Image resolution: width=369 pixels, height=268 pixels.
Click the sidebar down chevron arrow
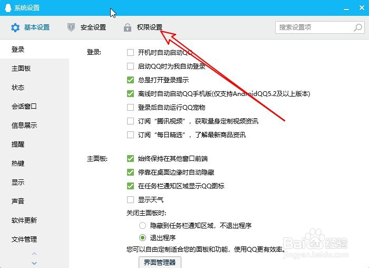tap(34, 263)
